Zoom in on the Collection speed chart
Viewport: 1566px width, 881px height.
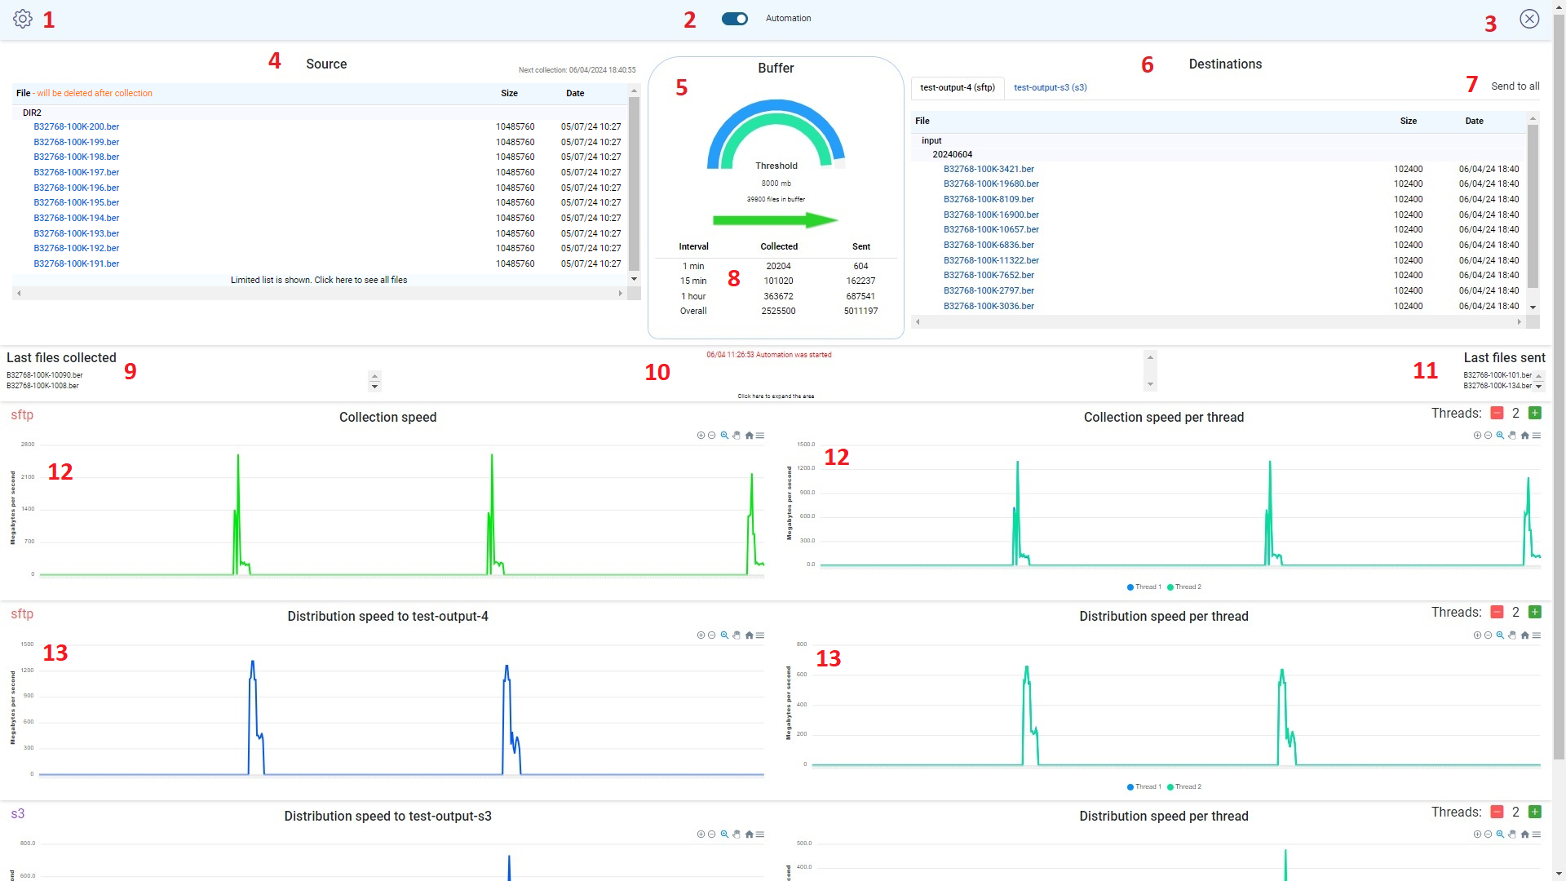tap(701, 436)
